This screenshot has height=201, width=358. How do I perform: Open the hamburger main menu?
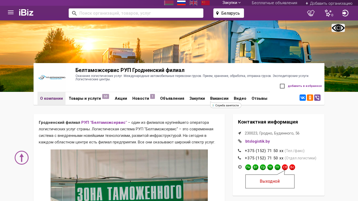[x=11, y=13]
